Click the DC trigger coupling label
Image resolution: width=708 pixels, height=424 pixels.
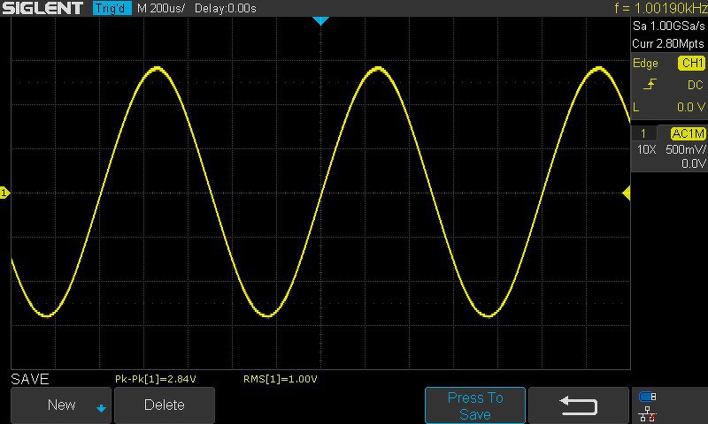[x=695, y=85]
